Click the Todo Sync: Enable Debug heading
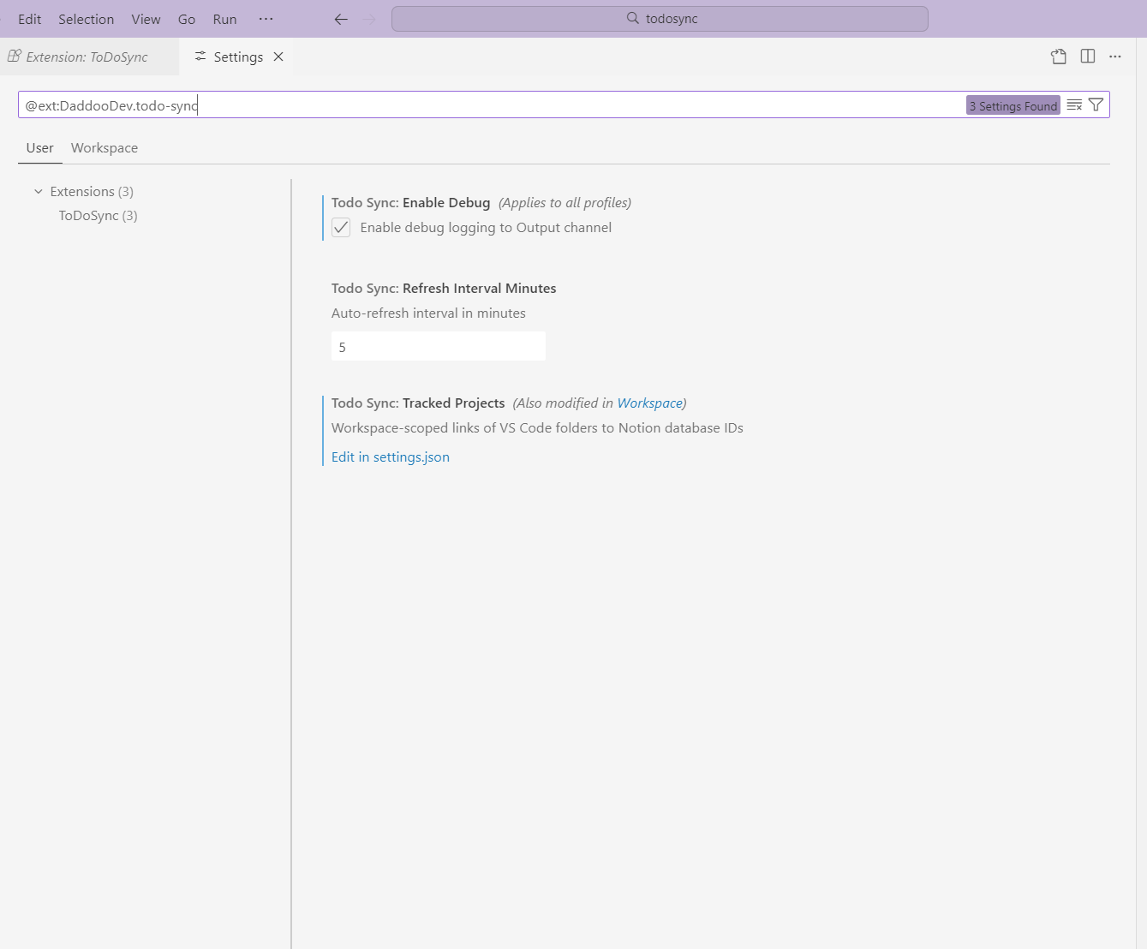 pyautogui.click(x=410, y=202)
